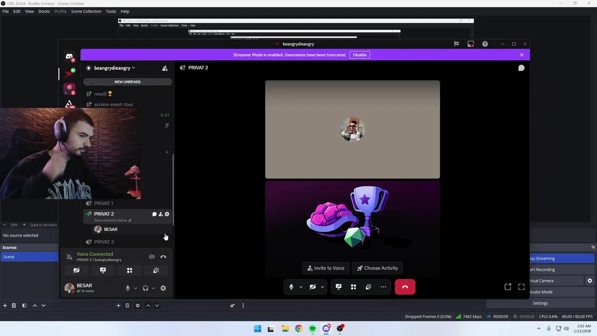Open Discord user settings gear
The height and width of the screenshot is (336, 597).
tap(163, 288)
